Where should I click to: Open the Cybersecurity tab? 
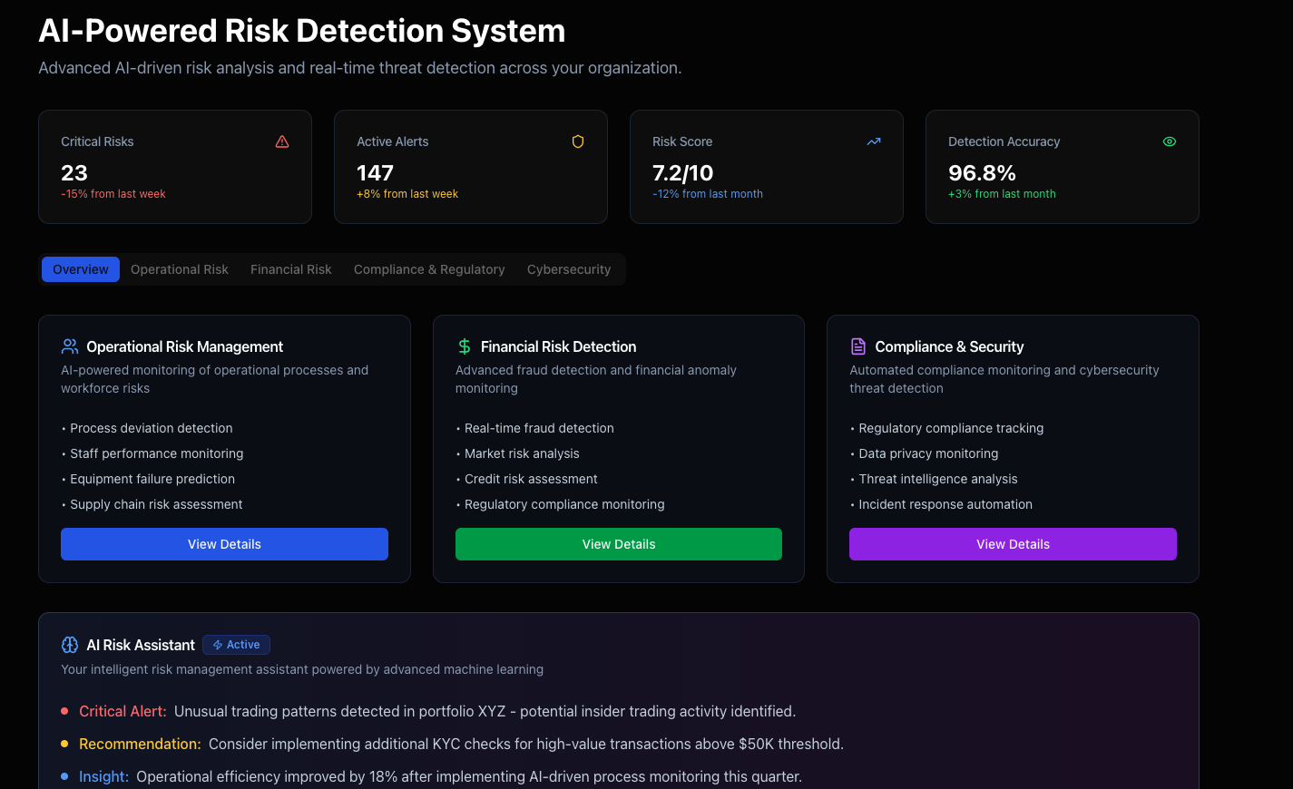(569, 269)
